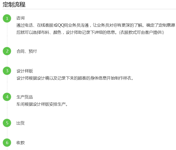Click the sentence 设计师根据设计稿 description
176x150 pixels.
click(x=75, y=78)
